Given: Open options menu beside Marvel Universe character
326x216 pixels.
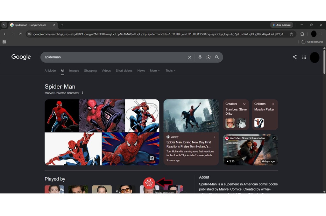Looking at the screenshot, I should click(x=82, y=93).
